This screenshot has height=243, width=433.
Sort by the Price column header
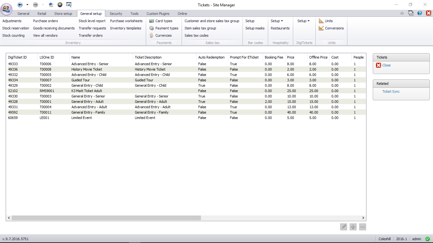[x=290, y=57]
